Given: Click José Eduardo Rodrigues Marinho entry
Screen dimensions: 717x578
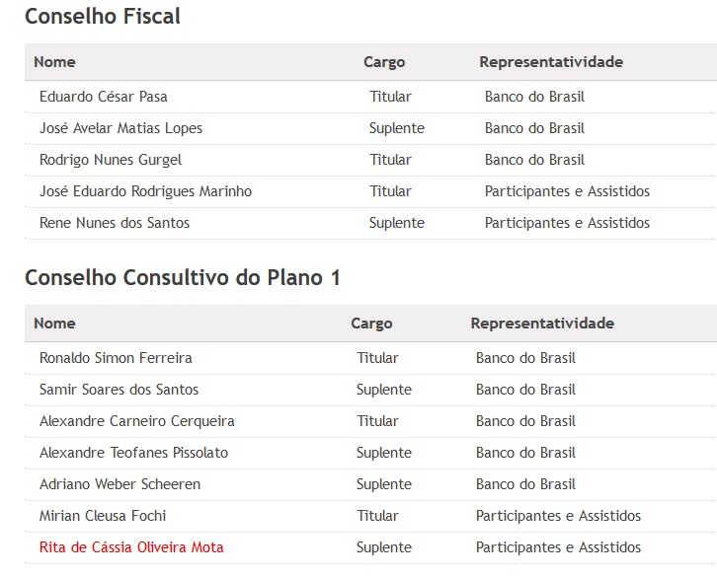Looking at the screenshot, I should [145, 190].
